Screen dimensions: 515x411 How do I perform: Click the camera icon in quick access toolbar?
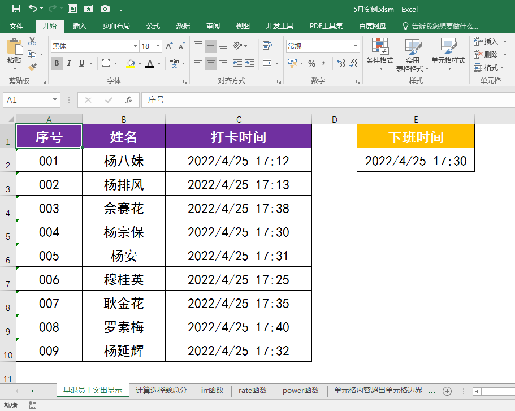tap(105, 9)
